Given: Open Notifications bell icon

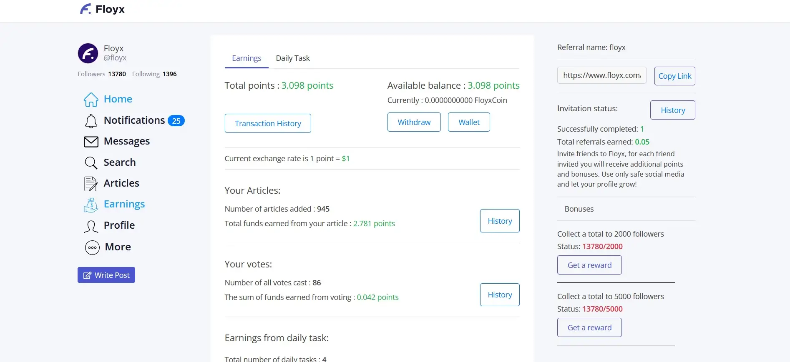Looking at the screenshot, I should pos(91,121).
